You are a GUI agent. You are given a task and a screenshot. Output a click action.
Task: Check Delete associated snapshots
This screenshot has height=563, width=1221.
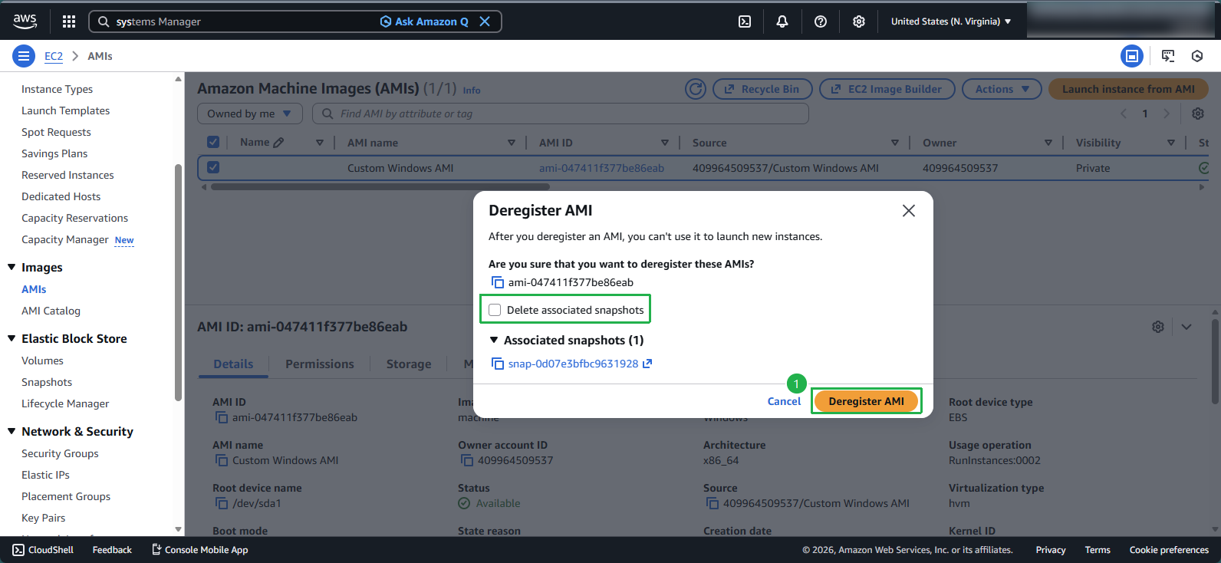495,310
